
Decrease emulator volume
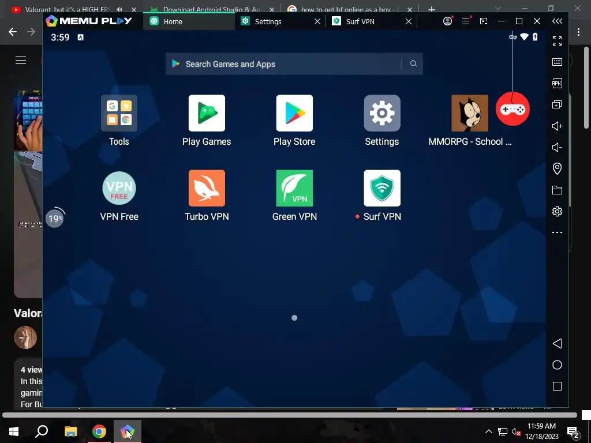pos(557,147)
